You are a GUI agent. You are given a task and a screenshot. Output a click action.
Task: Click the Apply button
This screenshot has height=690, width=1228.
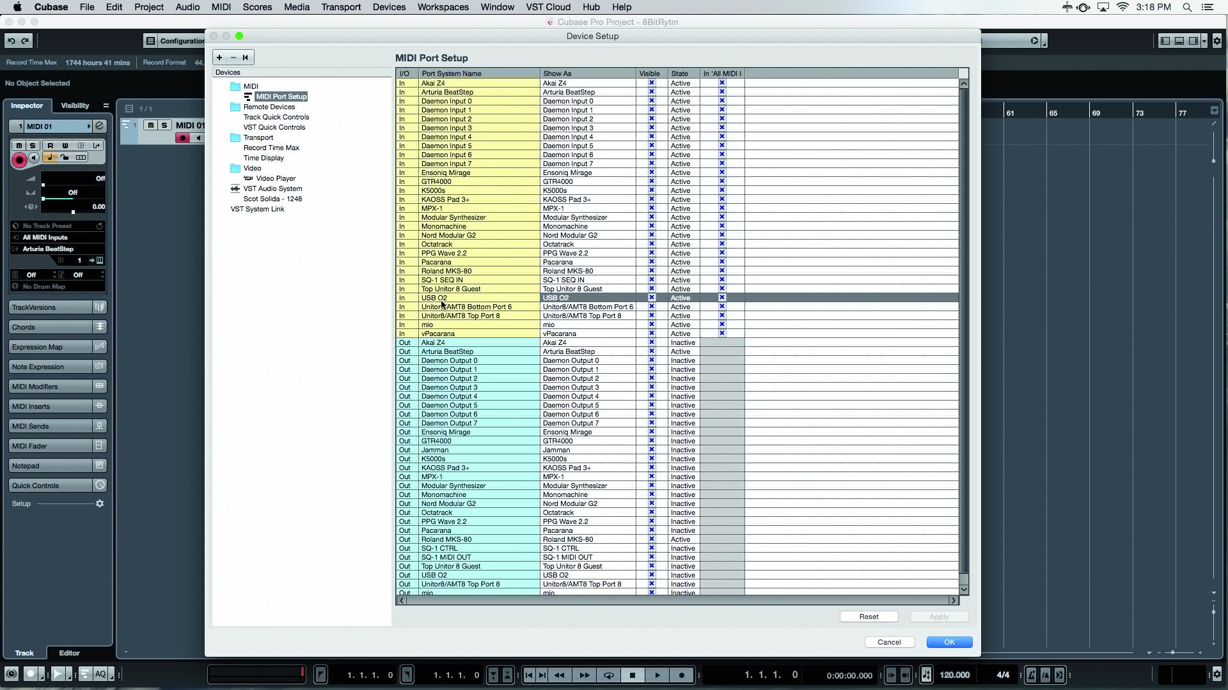pyautogui.click(x=939, y=617)
